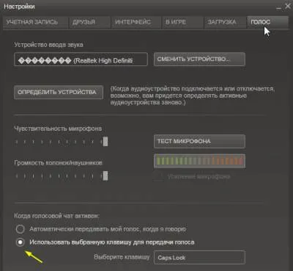Adjust the Громкость колонок/наушников slider handle

pyautogui.click(x=105, y=176)
